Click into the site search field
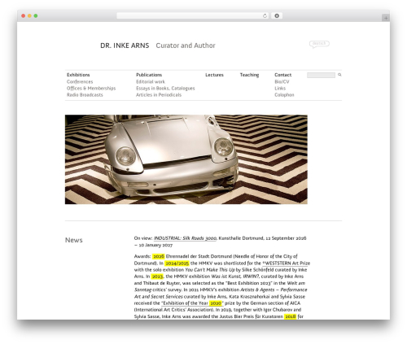The image size is (407, 344). tap(321, 75)
